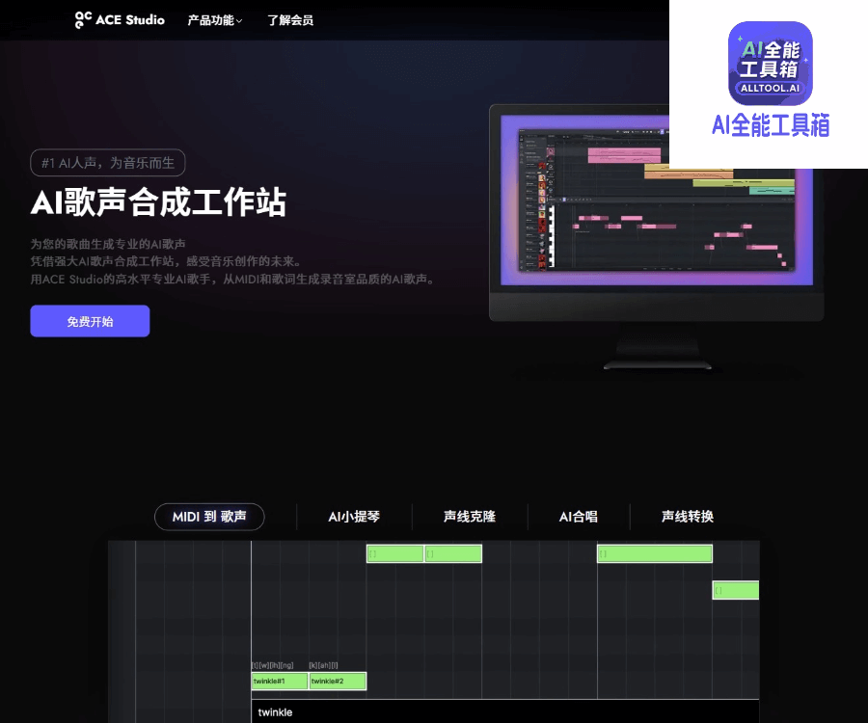Switch to the 声线克隆 tab
The image size is (868, 723).
coord(470,517)
